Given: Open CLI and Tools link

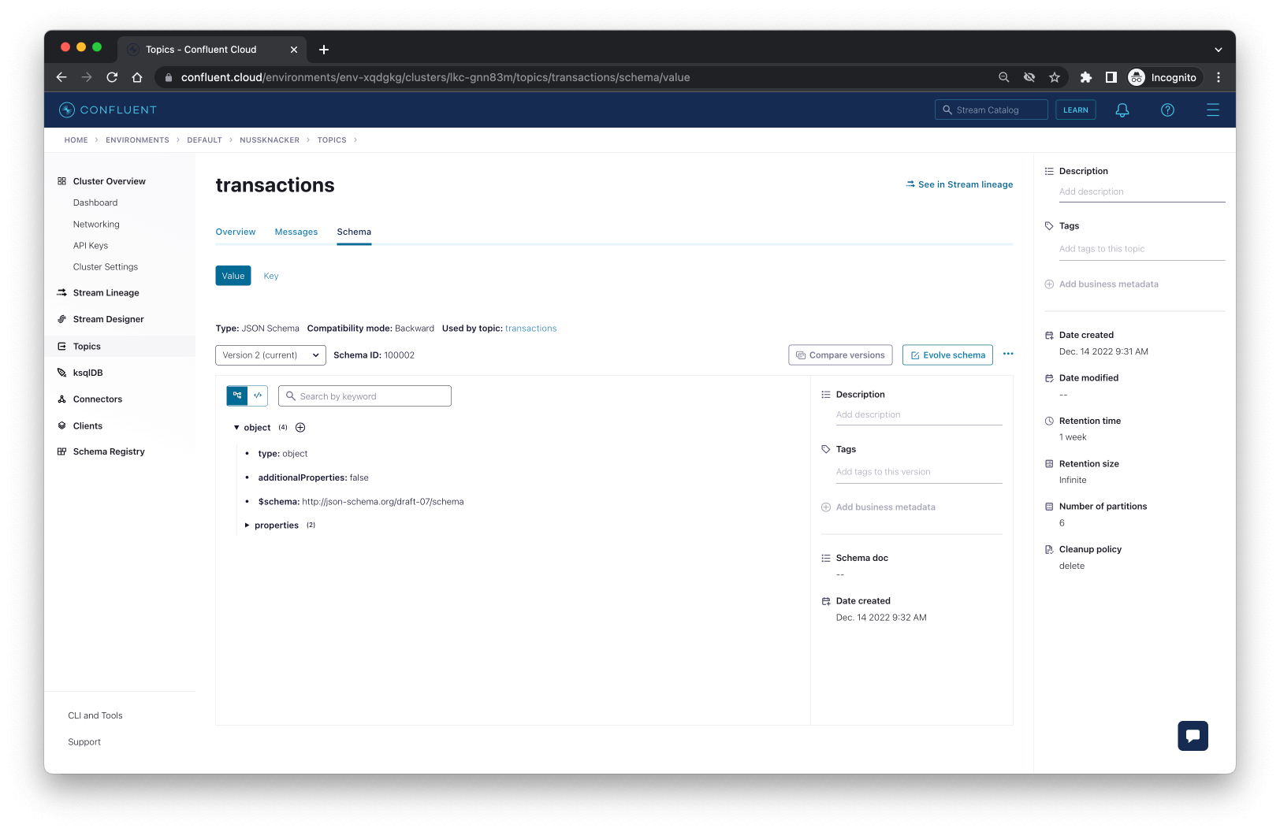Looking at the screenshot, I should coord(95,715).
